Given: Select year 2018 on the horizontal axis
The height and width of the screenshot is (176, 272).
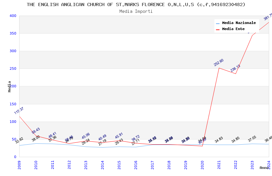Looking at the screenshot, I should coord(169,165).
